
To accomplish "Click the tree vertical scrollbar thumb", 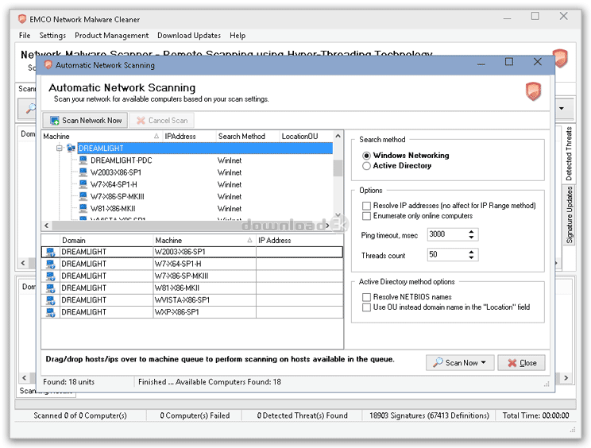I will pyautogui.click(x=338, y=168).
